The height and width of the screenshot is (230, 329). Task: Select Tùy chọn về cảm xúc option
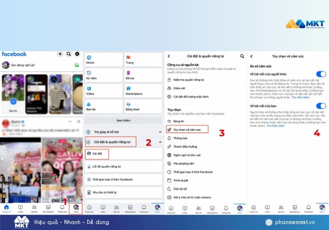pyautogui.click(x=187, y=129)
